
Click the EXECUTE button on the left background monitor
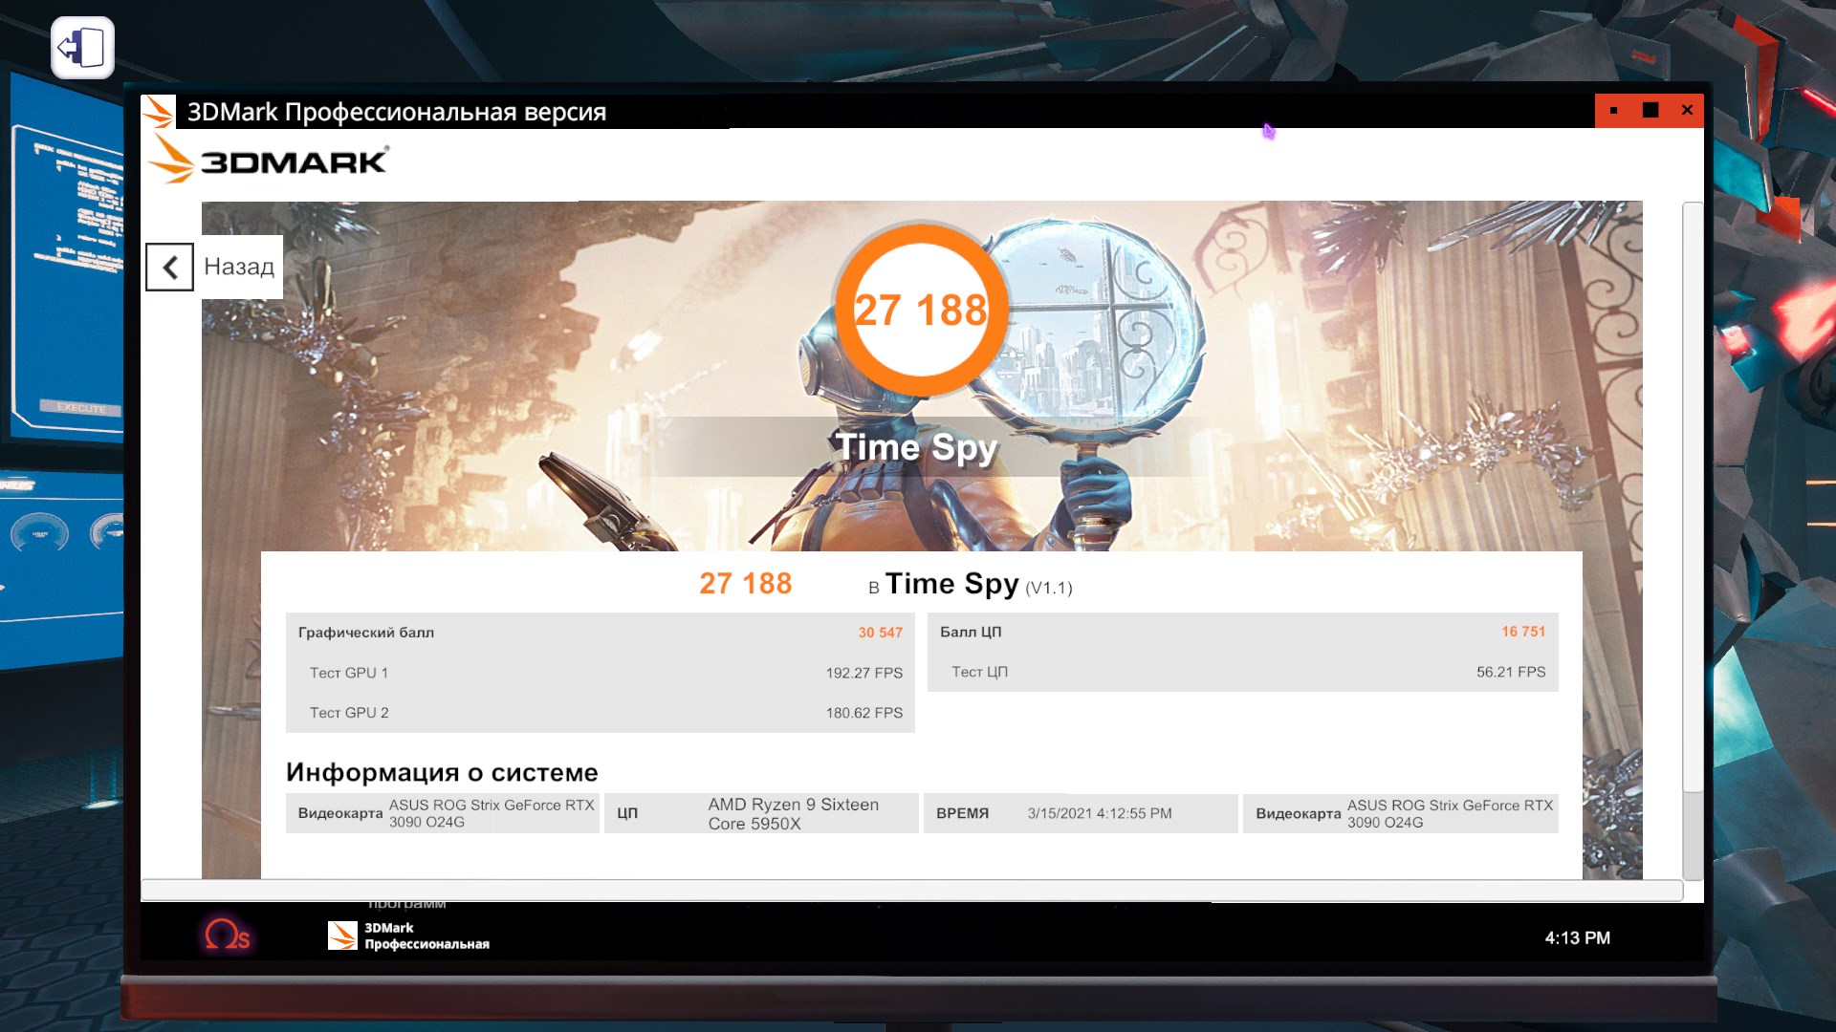[x=81, y=408]
